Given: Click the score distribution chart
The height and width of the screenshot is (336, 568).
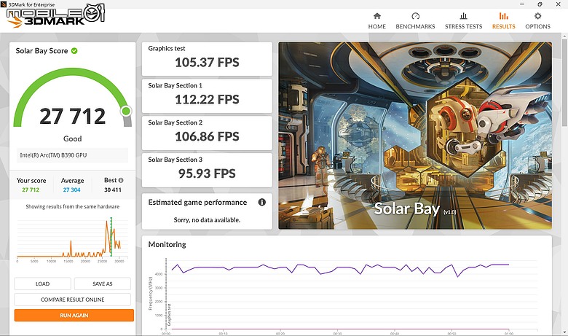Looking at the screenshot, I should (72, 239).
